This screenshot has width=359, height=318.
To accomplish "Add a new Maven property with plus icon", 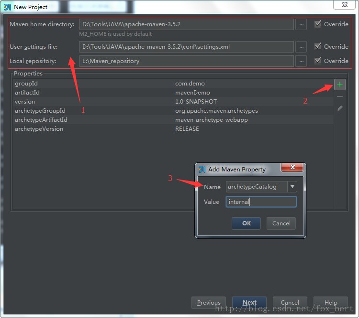I will (340, 85).
